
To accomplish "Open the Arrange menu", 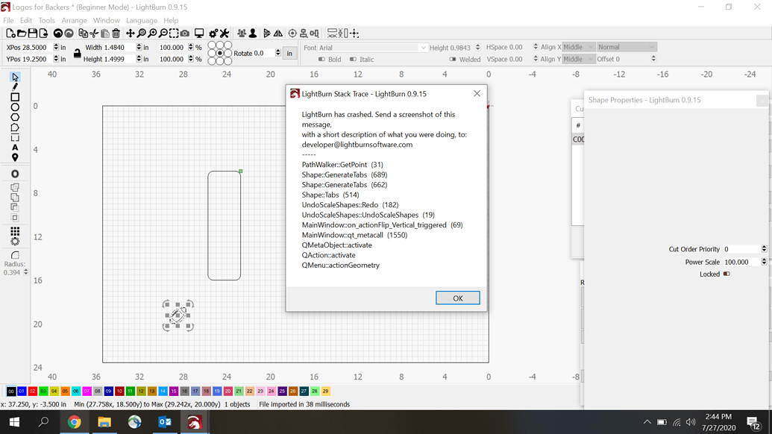I will [x=74, y=20].
